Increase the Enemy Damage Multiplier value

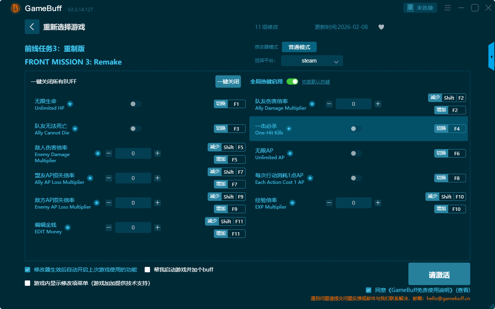[157, 153]
